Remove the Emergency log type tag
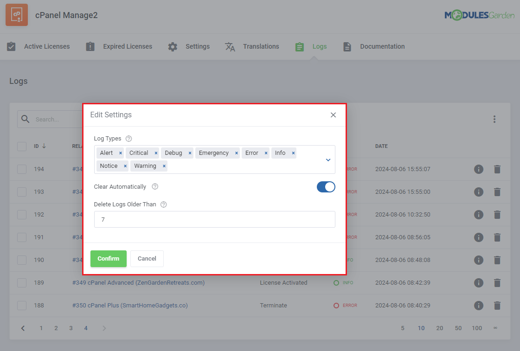This screenshot has height=351, width=520. pyautogui.click(x=237, y=153)
